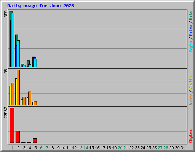Click the 58 axis value label
This screenshot has width=195, height=152.
tap(6, 71)
